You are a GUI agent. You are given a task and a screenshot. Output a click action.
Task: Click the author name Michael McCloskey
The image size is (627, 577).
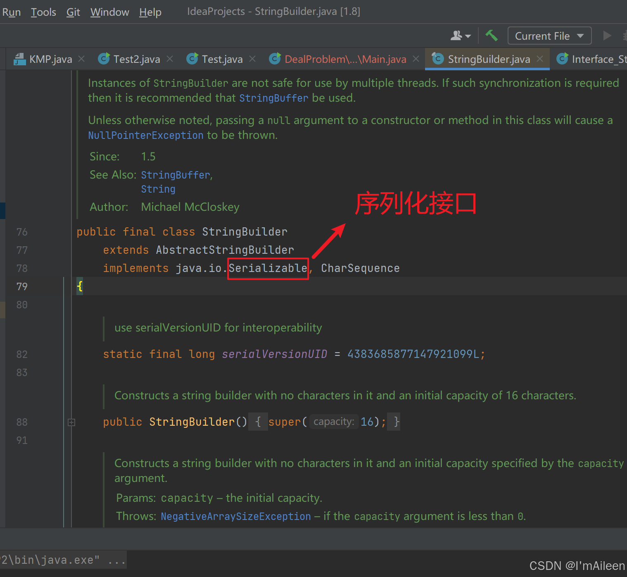(x=190, y=207)
